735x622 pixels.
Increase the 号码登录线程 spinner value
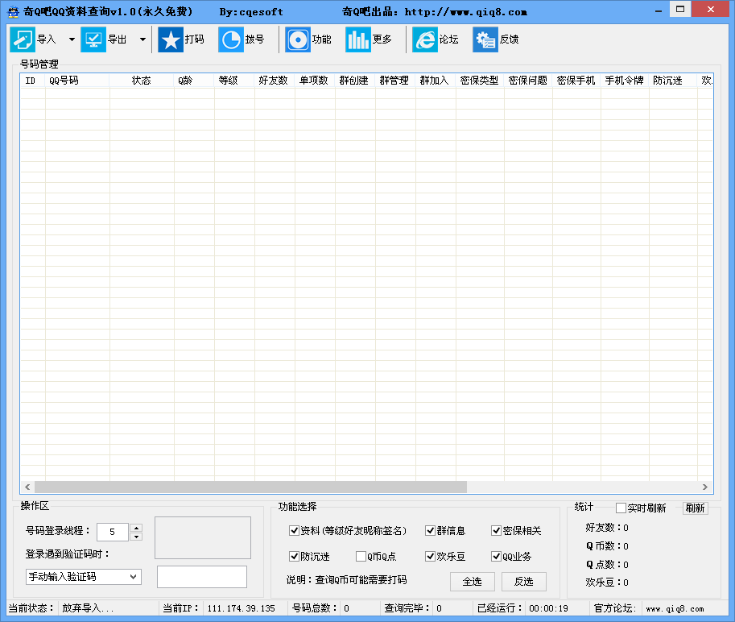[x=135, y=528]
